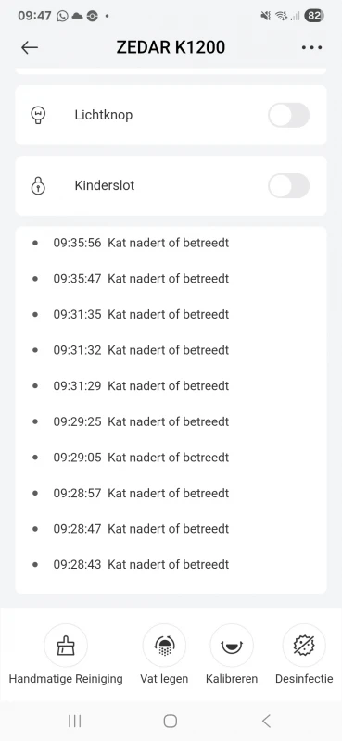
Task: Tap the Kalibreren label
Action: pyautogui.click(x=232, y=679)
